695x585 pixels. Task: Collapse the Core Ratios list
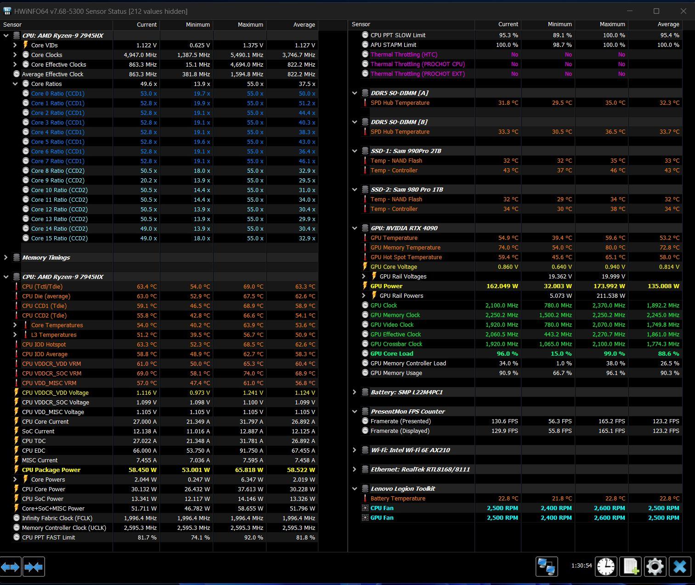[15, 84]
